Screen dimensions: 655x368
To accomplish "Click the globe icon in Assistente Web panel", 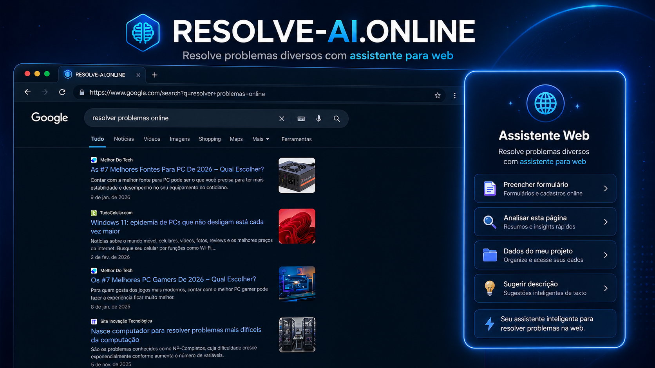I will click(x=545, y=104).
